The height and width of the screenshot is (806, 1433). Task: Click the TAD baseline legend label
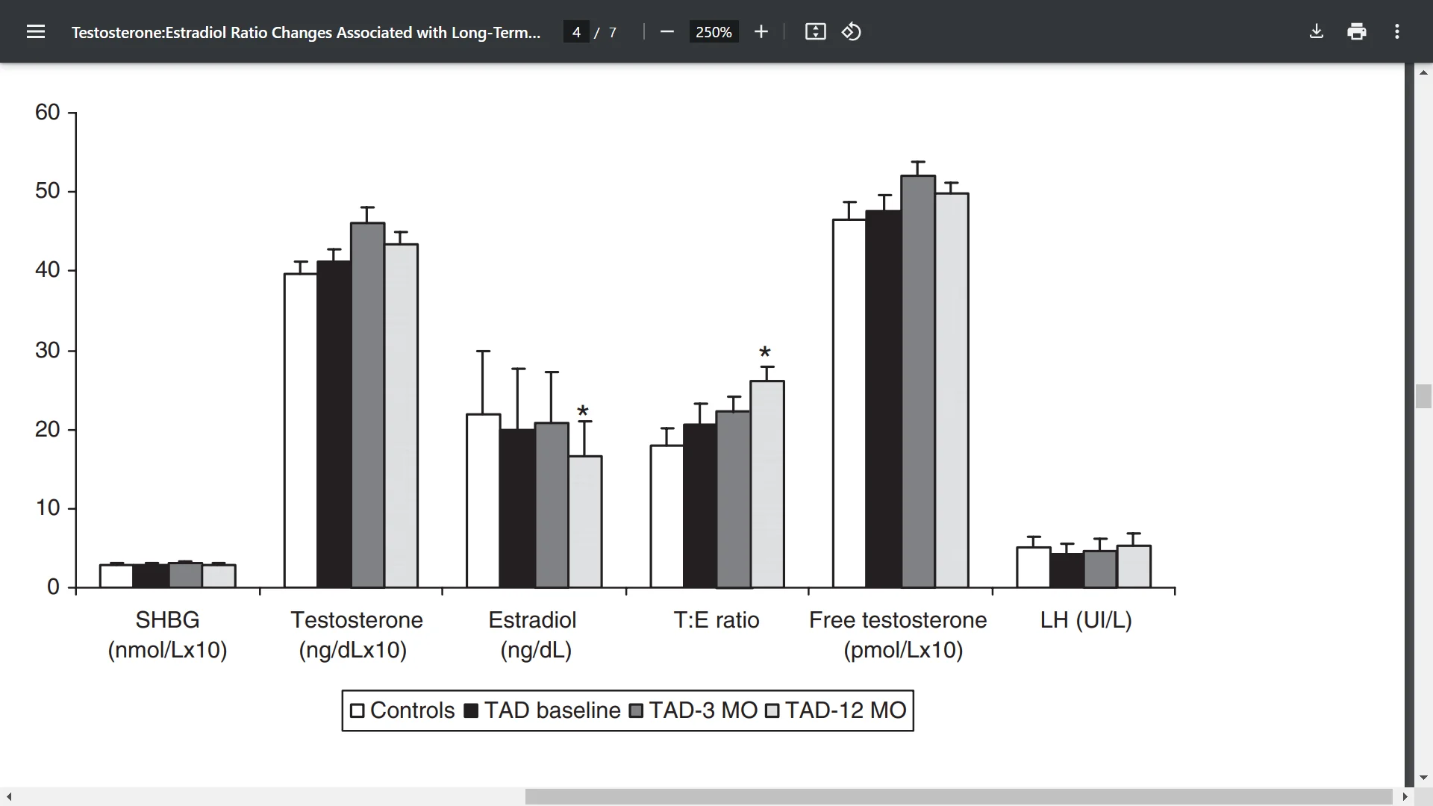(x=552, y=710)
